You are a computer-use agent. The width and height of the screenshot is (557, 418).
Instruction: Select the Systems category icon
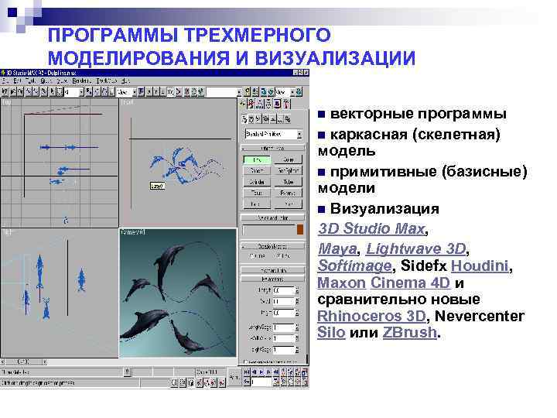[287, 119]
